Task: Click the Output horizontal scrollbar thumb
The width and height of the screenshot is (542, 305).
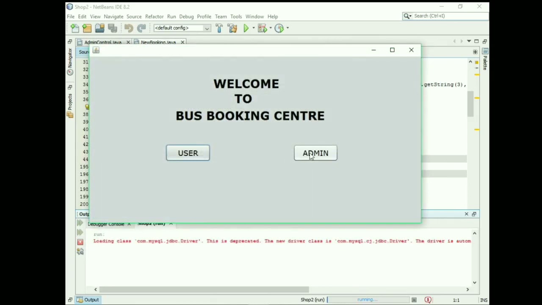Action: pos(204,290)
